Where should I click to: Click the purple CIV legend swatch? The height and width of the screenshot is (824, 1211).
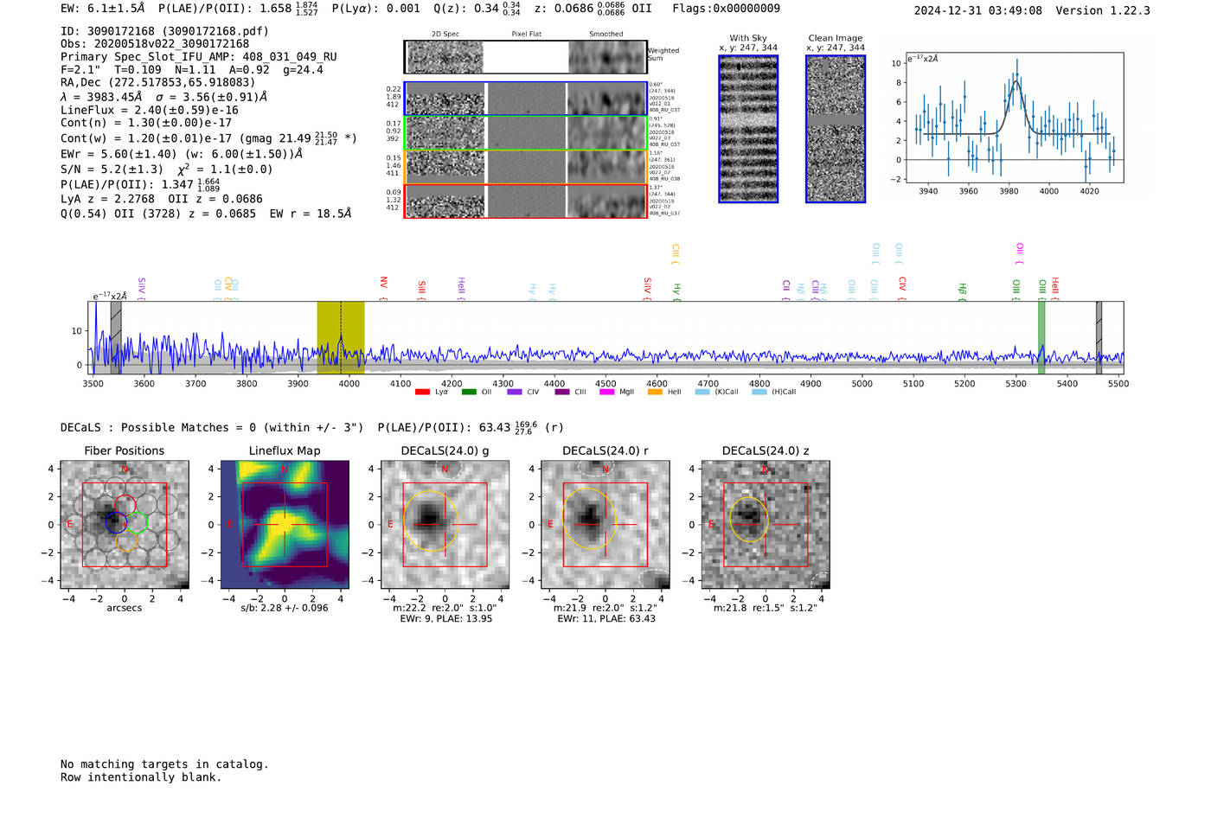click(x=515, y=393)
